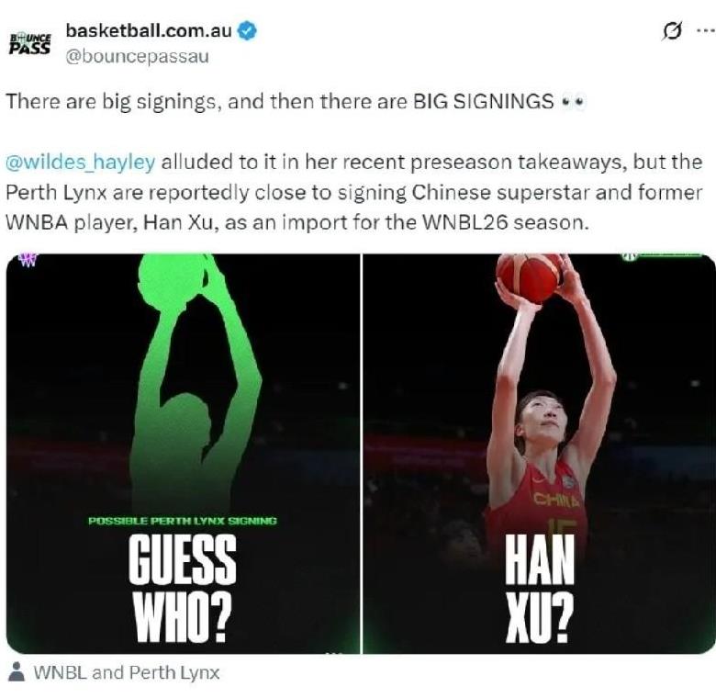Open the Guess Who silhouette image
716x698 pixels.
183,454
